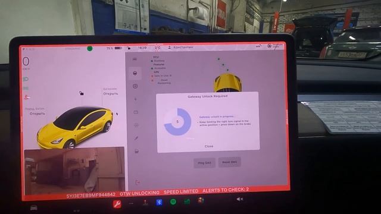Tap the exit Service Mode icon at sidebar bottom

coord(138,182)
